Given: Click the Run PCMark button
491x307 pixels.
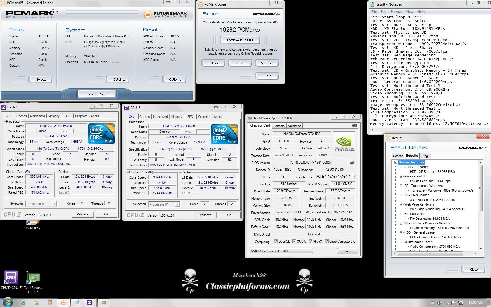Looking at the screenshot, I should click(97, 94).
